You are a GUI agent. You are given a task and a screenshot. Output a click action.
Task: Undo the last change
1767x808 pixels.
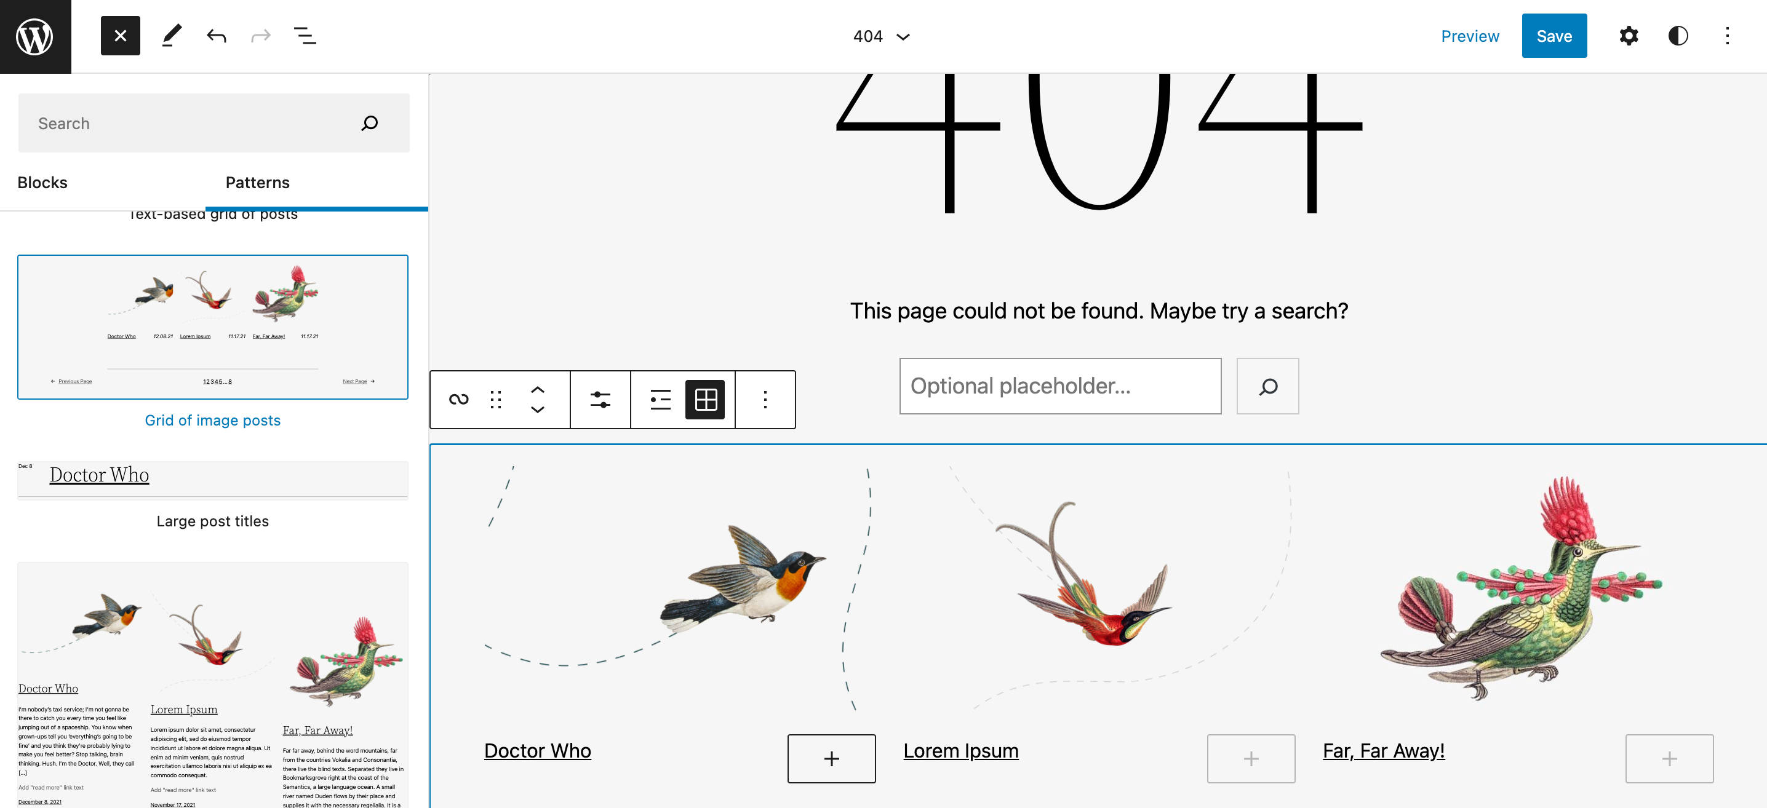[x=215, y=36]
